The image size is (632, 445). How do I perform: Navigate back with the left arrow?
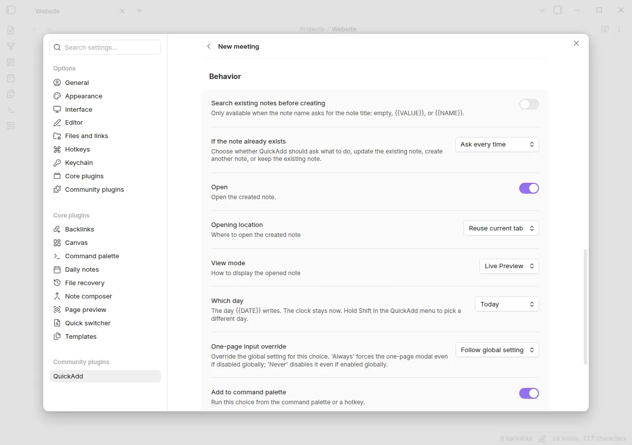35,29
